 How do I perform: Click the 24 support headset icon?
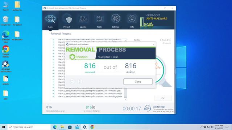tap(148, 108)
